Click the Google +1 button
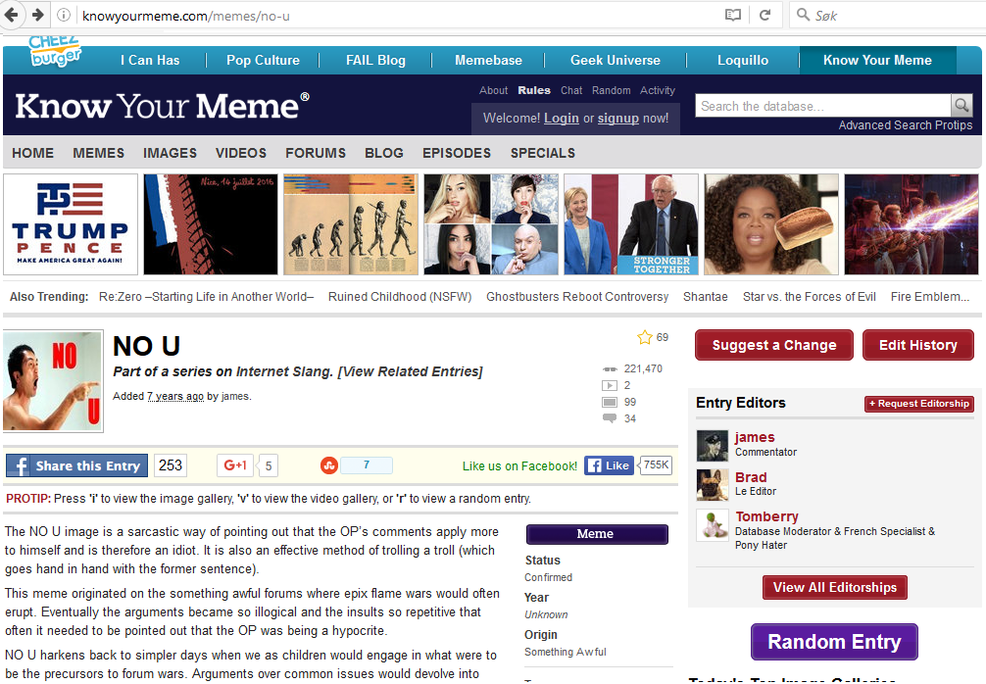The width and height of the screenshot is (986, 684). 235,465
